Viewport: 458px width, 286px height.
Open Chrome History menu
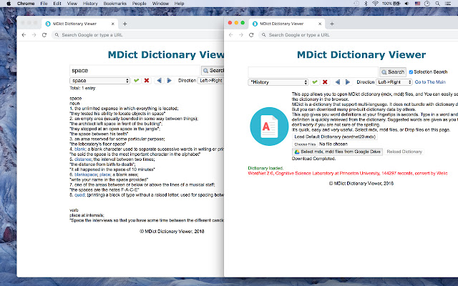[90, 4]
